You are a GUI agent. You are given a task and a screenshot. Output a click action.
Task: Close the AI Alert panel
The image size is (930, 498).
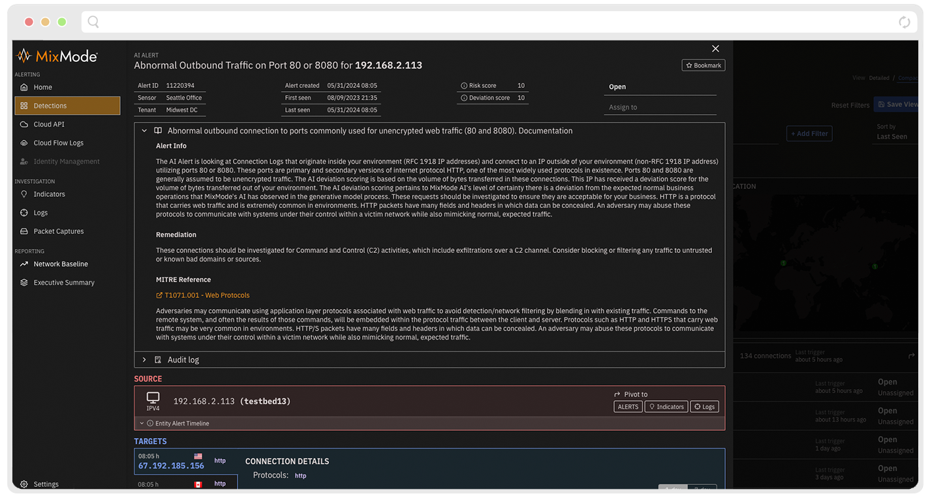click(x=715, y=49)
